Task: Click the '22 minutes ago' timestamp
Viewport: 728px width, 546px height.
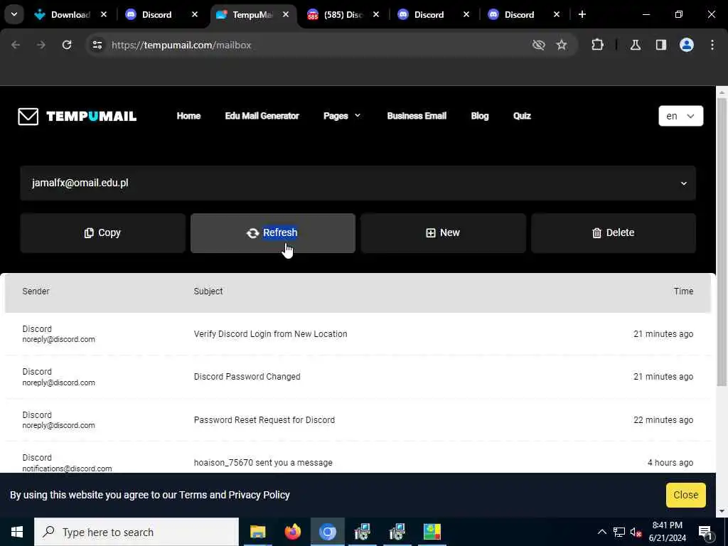Action: coord(663,419)
